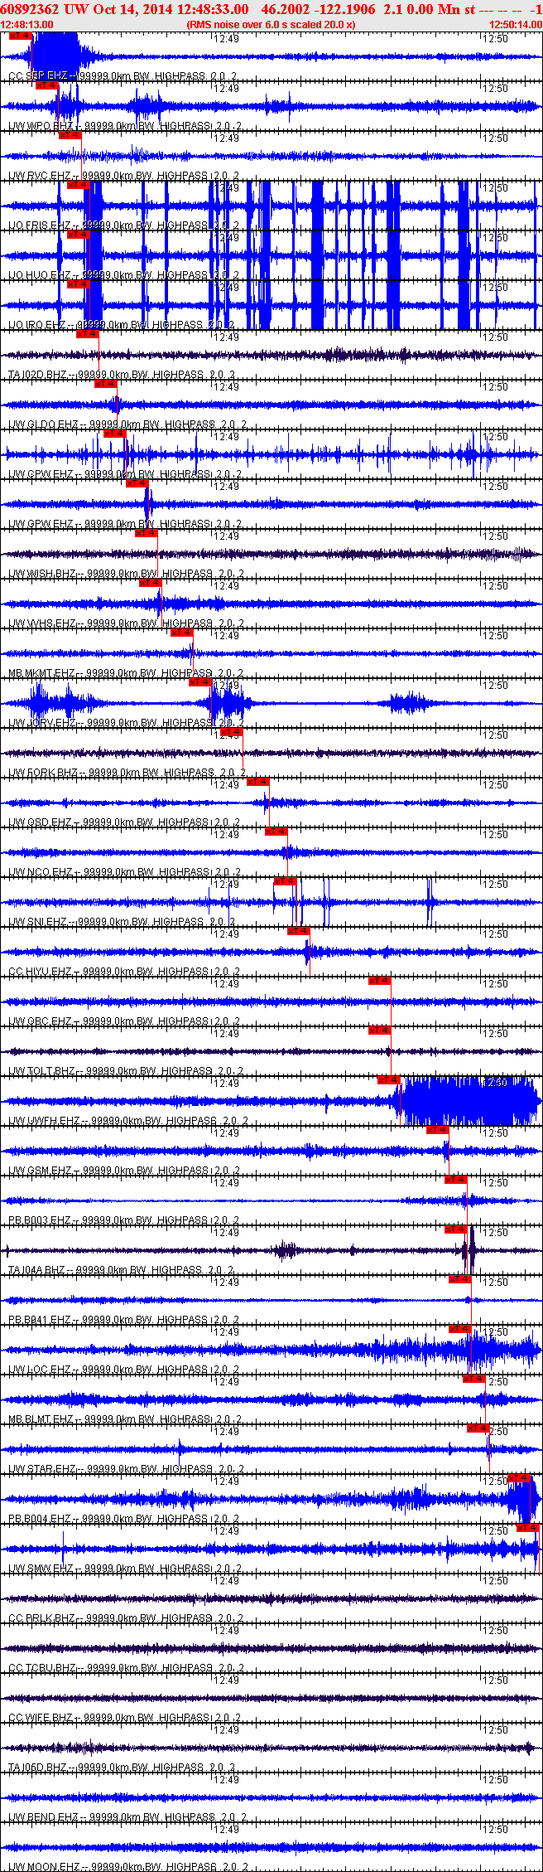Click the end time '12:50:14.00' label
The image size is (543, 1872).
[x=516, y=25]
